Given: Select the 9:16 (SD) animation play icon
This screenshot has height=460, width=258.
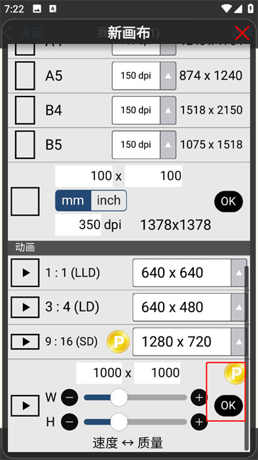Looking at the screenshot, I should click(x=25, y=342).
